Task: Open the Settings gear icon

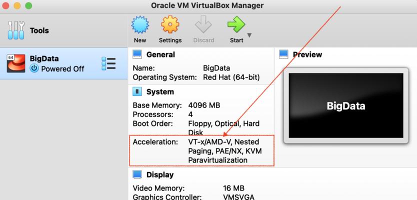Action: [x=170, y=25]
